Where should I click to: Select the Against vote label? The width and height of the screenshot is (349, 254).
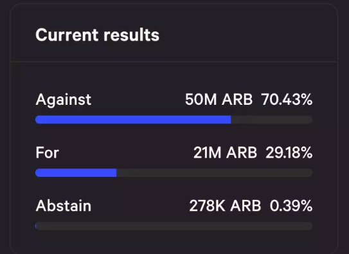click(x=64, y=99)
